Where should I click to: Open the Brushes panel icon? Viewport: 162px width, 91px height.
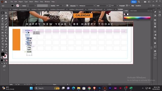(155, 24)
